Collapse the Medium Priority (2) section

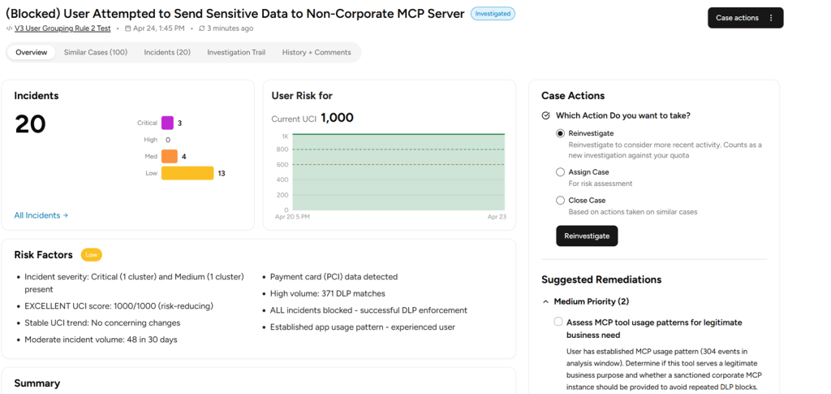click(x=545, y=301)
